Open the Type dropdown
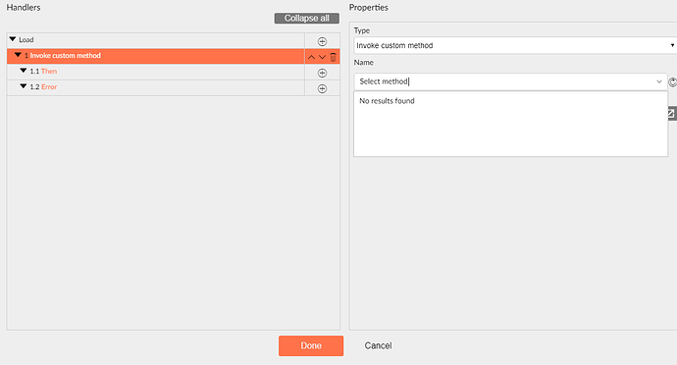This screenshot has width=677, height=365. point(515,45)
